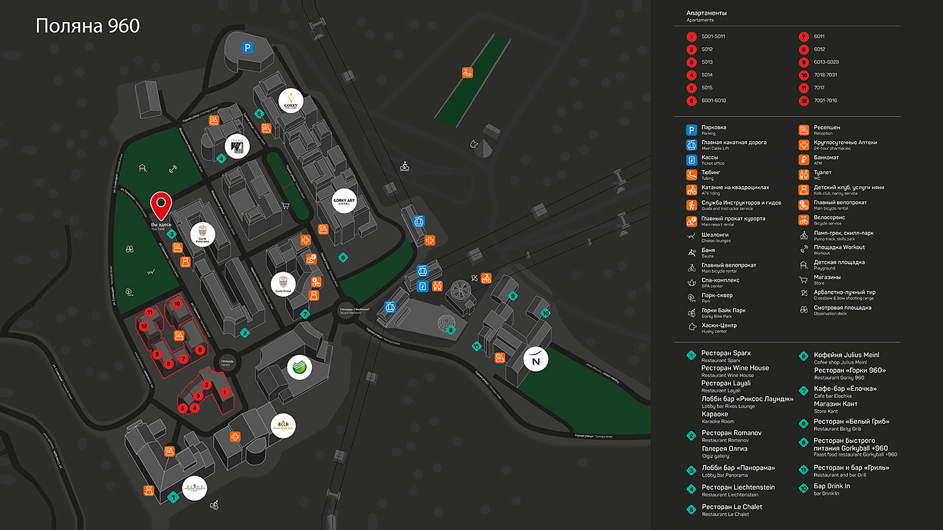The height and width of the screenshot is (530, 943).
Task: Click the shopping cart store icon on the map
Action: coord(286,206)
